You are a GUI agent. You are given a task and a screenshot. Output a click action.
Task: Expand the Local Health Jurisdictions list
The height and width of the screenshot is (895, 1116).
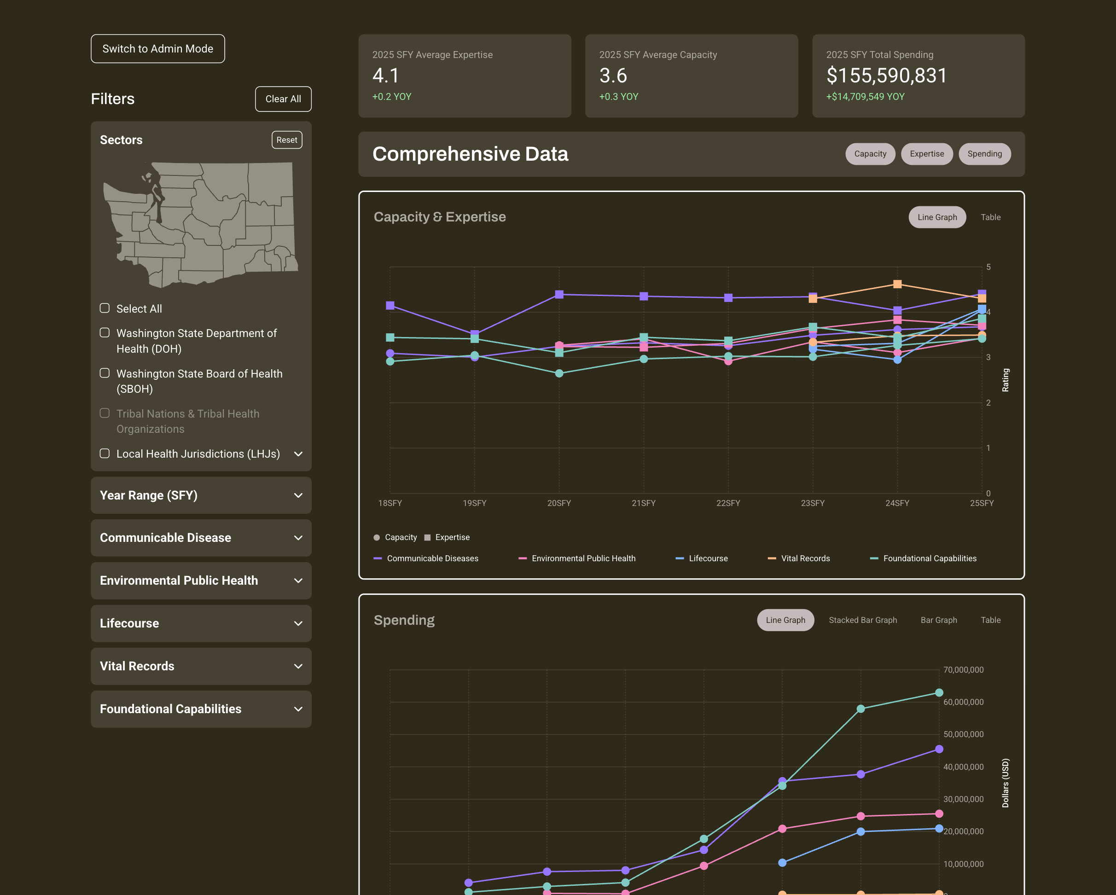coord(297,453)
